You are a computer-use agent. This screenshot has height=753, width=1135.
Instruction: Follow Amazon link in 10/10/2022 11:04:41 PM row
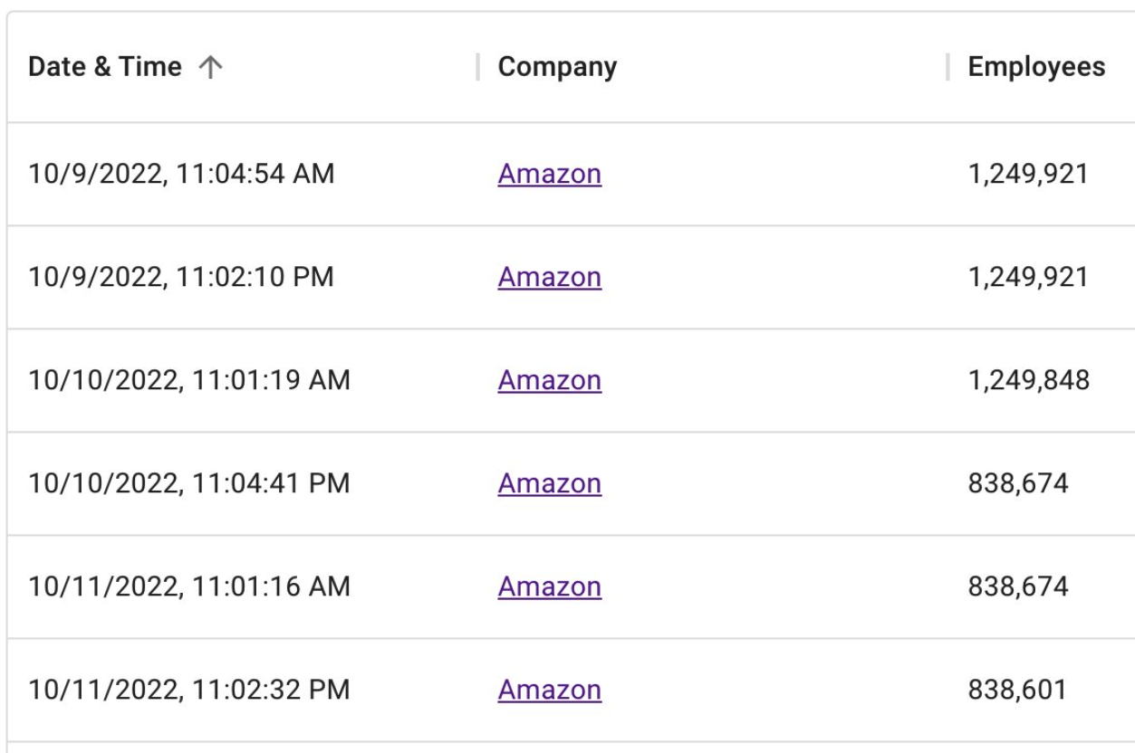point(549,483)
